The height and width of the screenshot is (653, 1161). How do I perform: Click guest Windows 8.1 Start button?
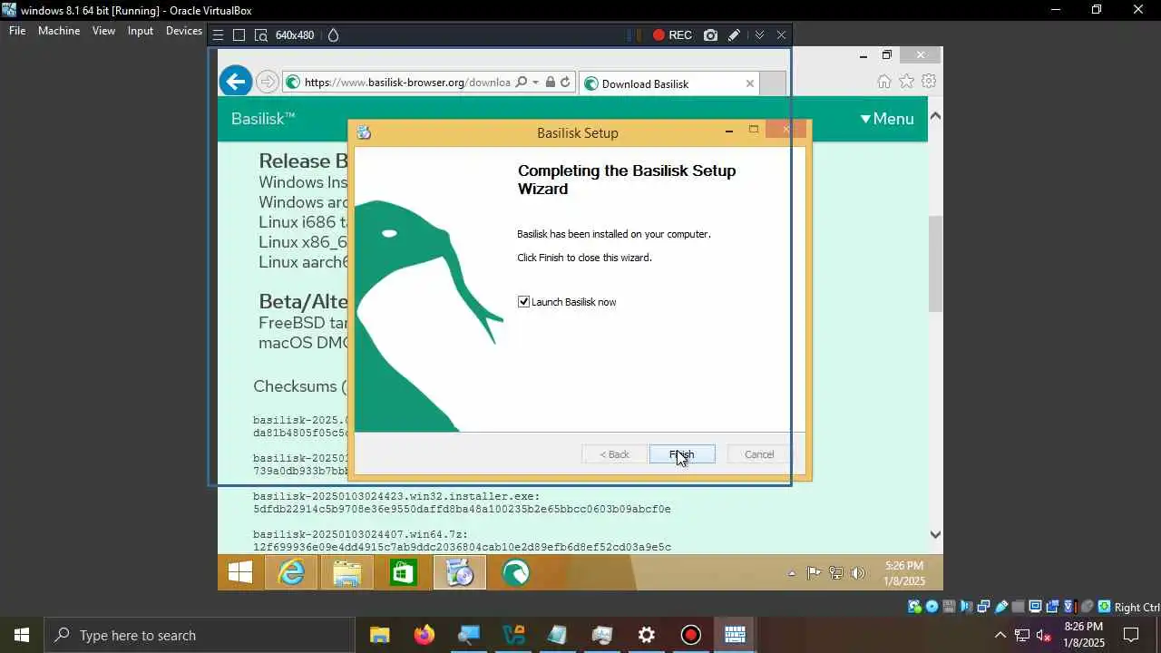(240, 573)
